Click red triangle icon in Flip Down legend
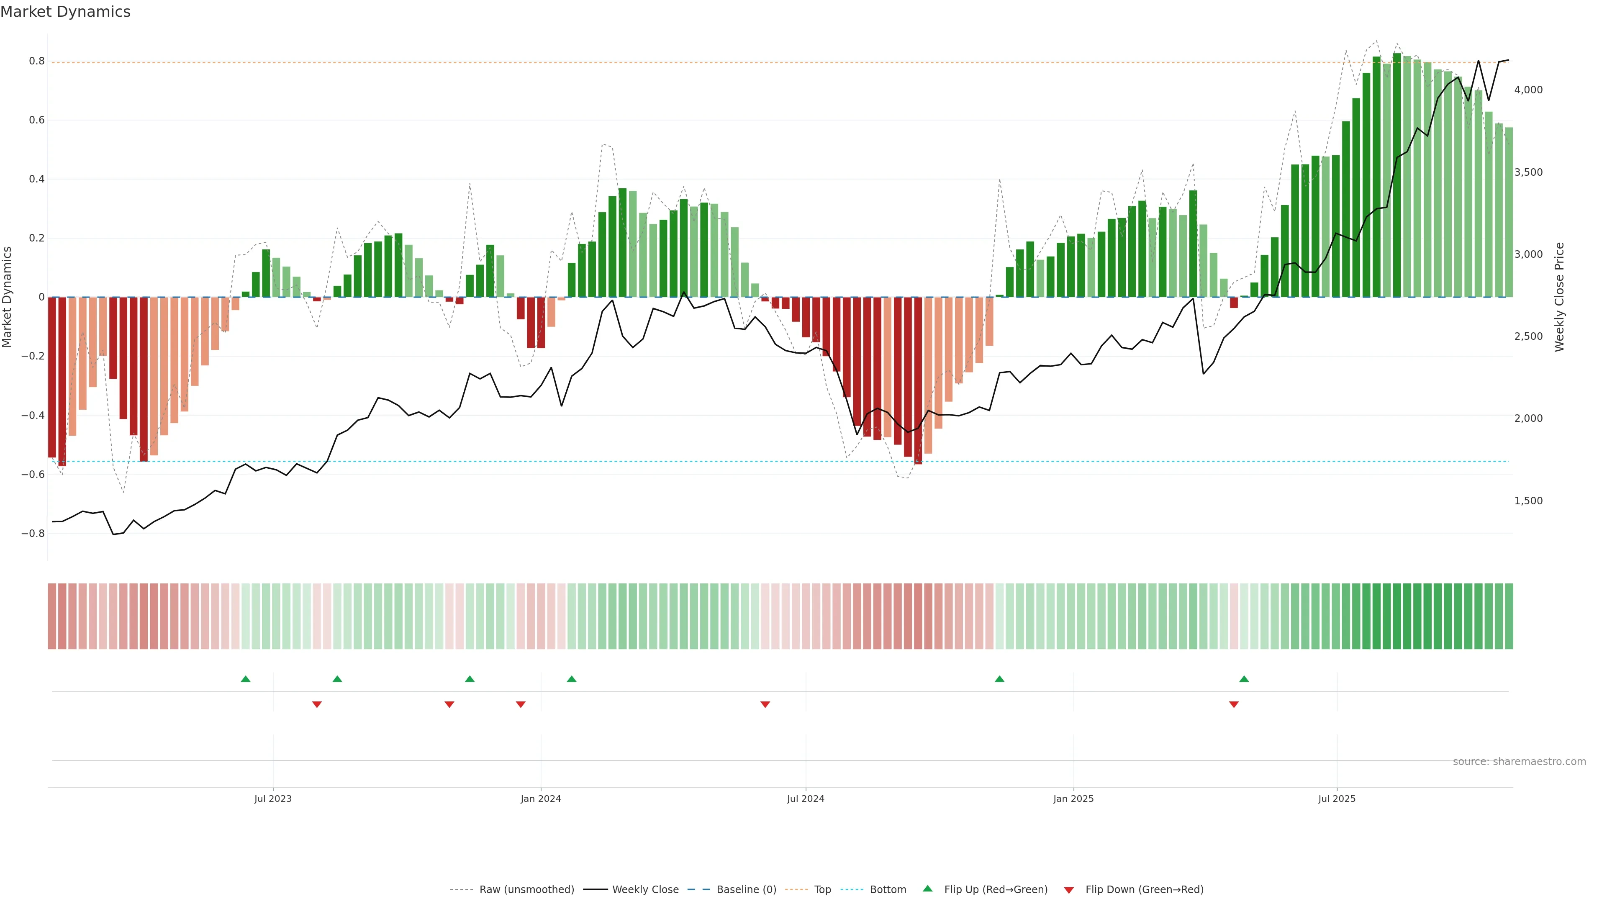This screenshot has height=904, width=1607. 1069,890
